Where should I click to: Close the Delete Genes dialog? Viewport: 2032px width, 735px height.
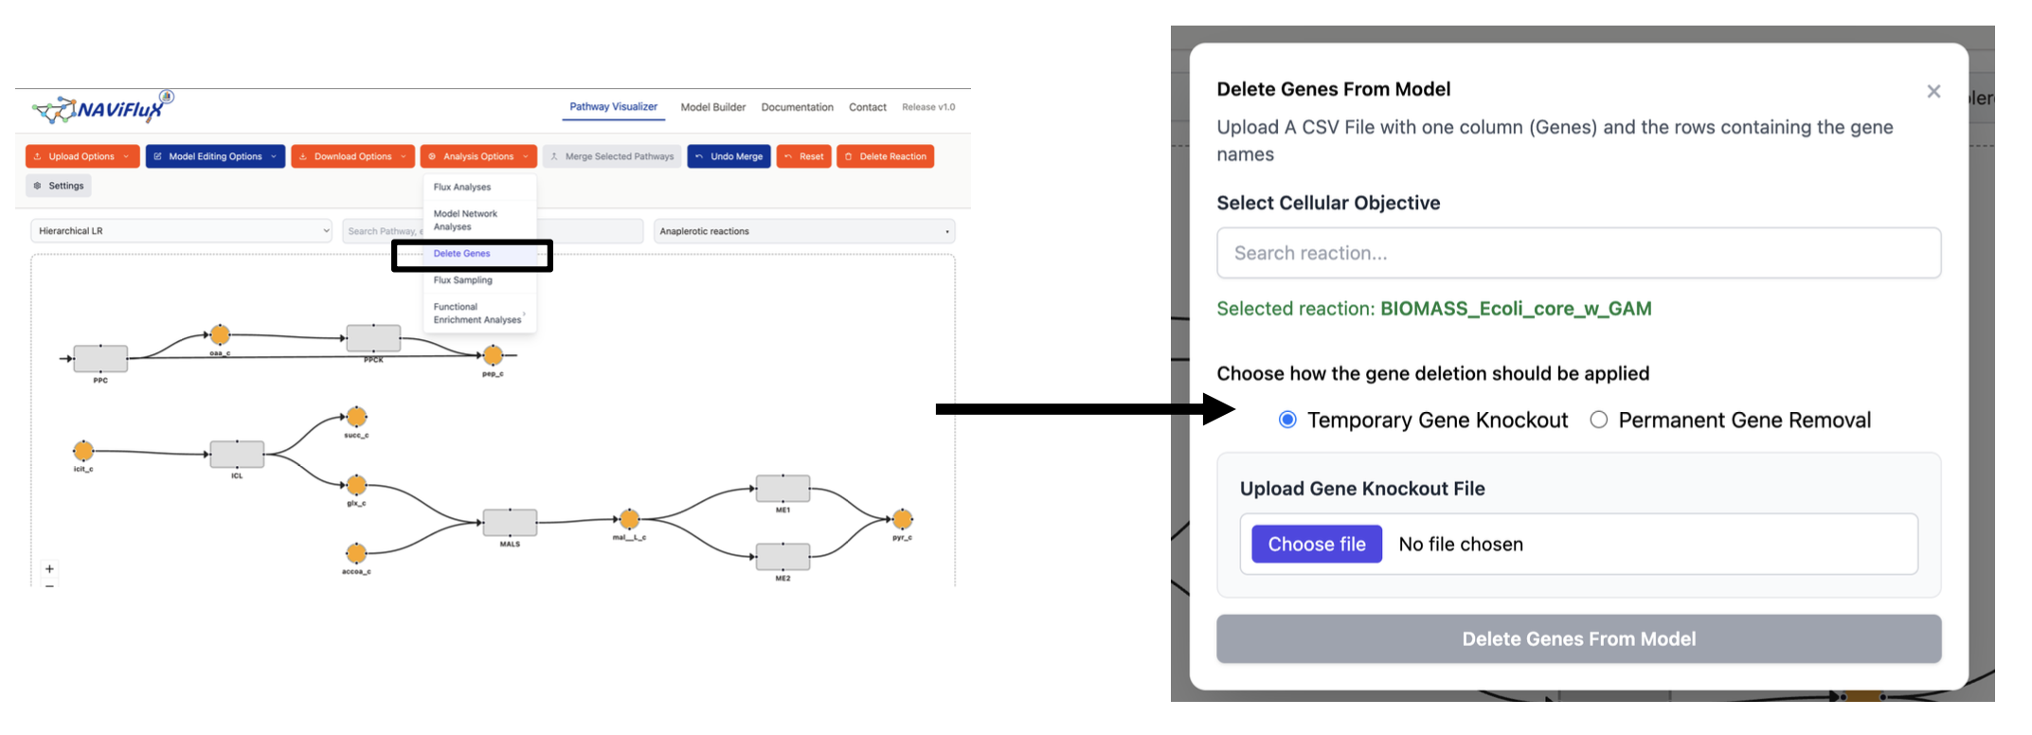pyautogui.click(x=1933, y=91)
